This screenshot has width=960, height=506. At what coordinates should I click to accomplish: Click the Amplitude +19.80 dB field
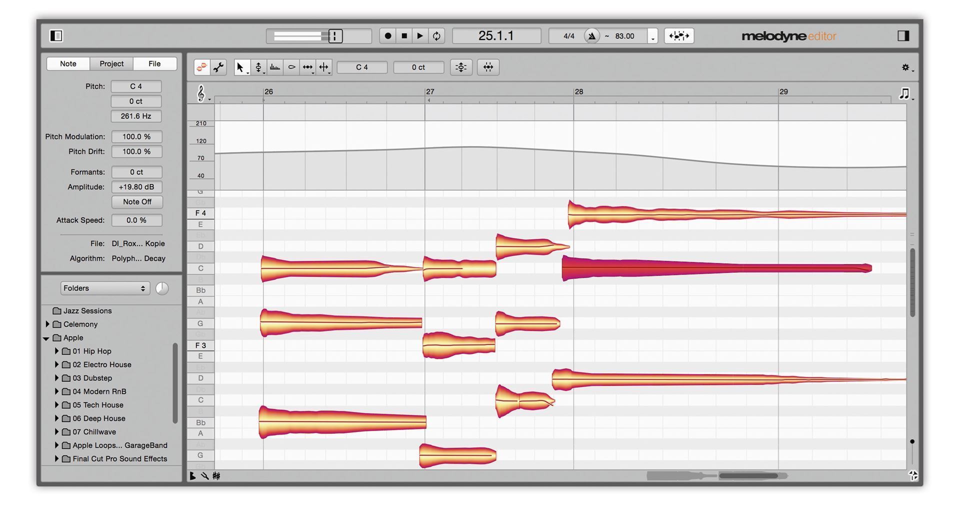click(136, 187)
